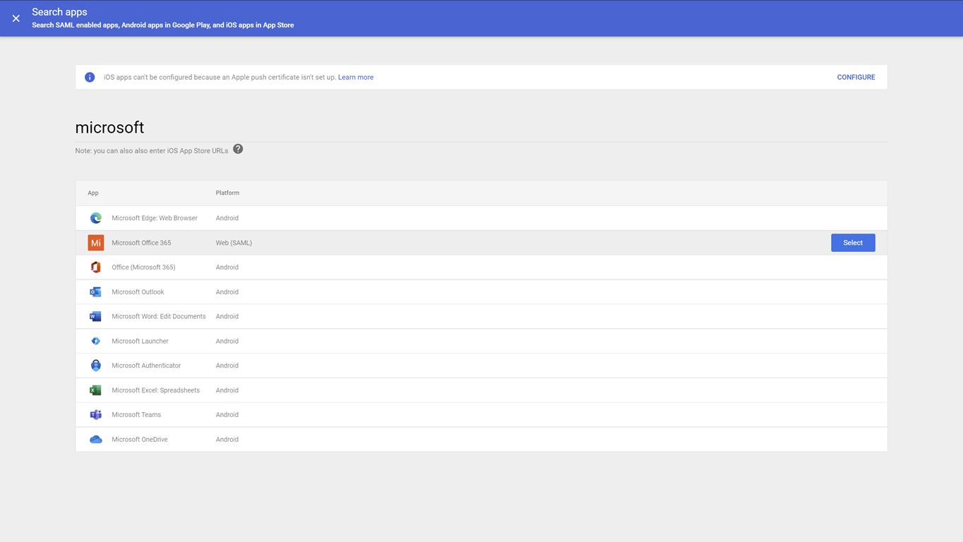Click the Microsoft Excel icon
Screen dimensions: 963x542
point(95,390)
